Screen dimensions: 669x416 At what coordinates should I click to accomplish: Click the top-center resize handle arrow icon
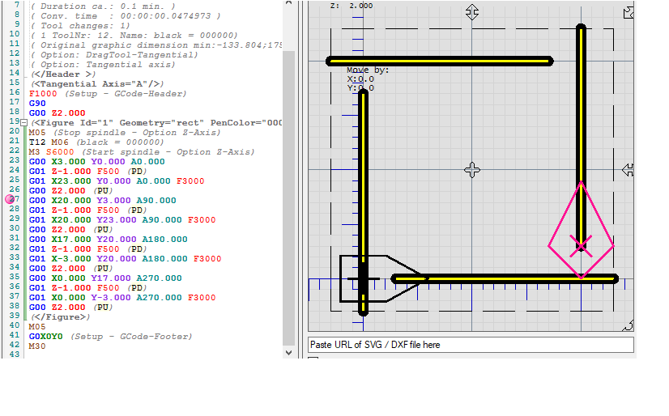point(472,12)
